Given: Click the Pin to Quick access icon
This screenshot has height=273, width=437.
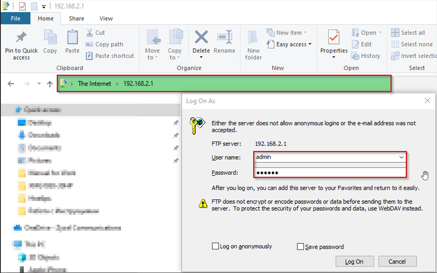Looking at the screenshot, I should click(x=21, y=38).
